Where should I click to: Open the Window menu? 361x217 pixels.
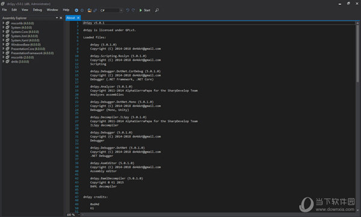tap(52, 10)
